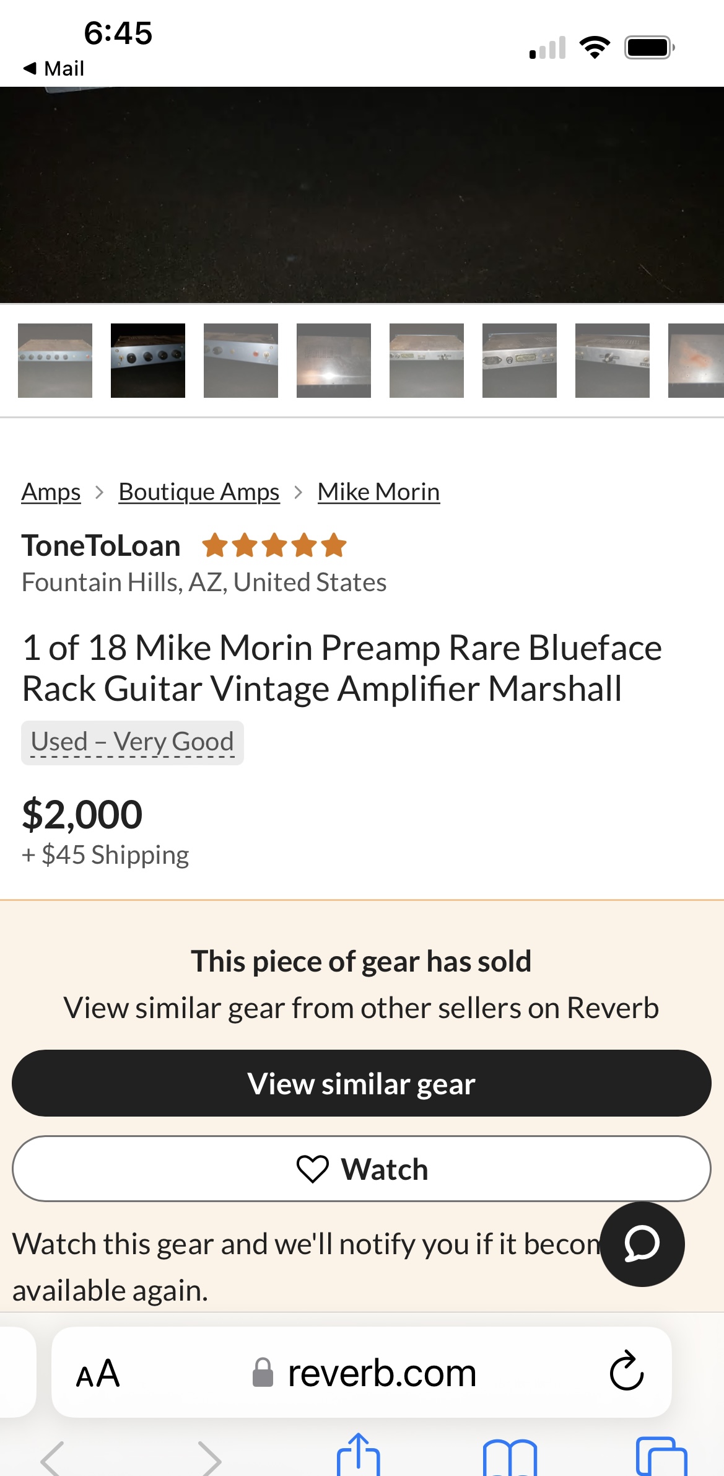Open Safari bookmarks book icon

(x=509, y=1457)
